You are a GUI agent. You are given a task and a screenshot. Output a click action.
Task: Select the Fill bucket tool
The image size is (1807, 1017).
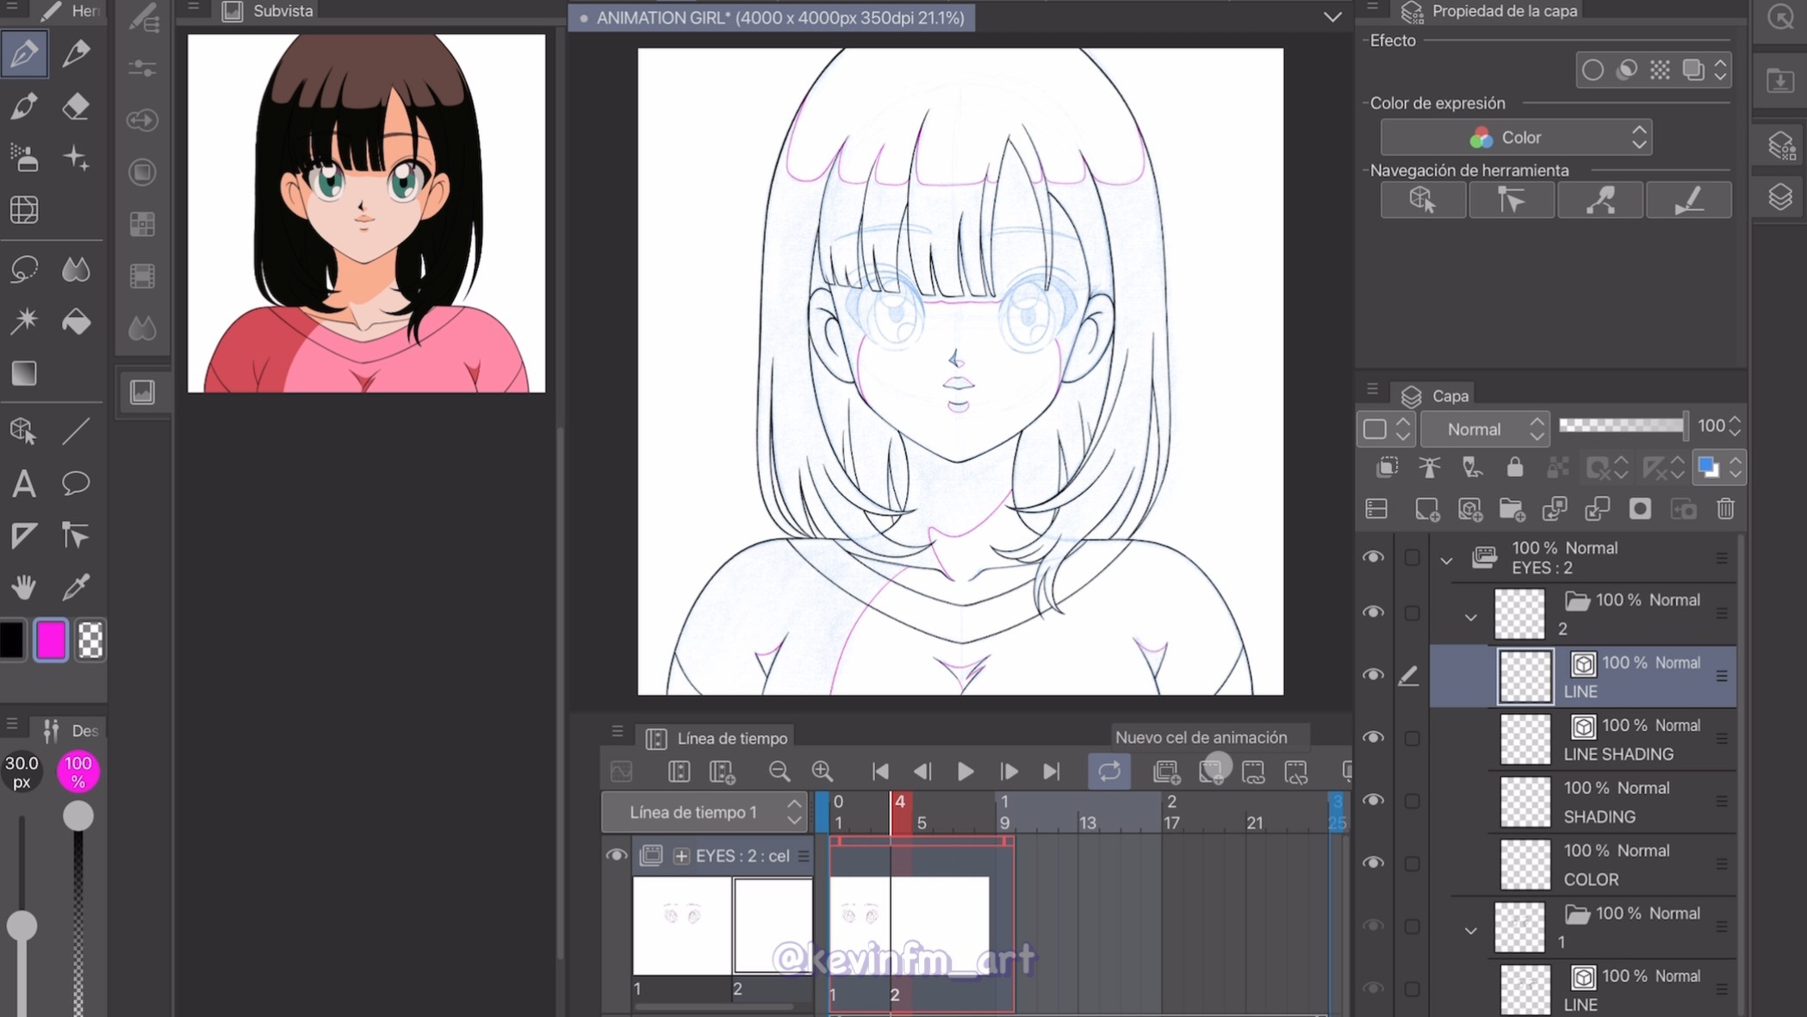click(x=76, y=322)
